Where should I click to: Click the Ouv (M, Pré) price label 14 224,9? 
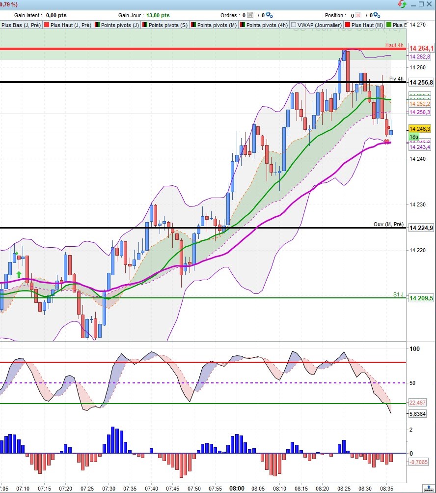tap(421, 228)
